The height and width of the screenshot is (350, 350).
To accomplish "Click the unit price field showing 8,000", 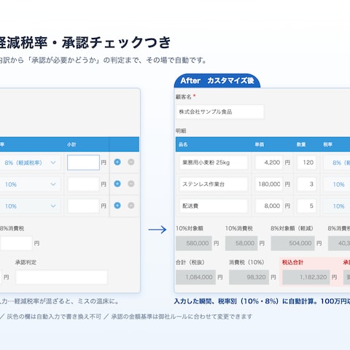I will click(x=269, y=206).
